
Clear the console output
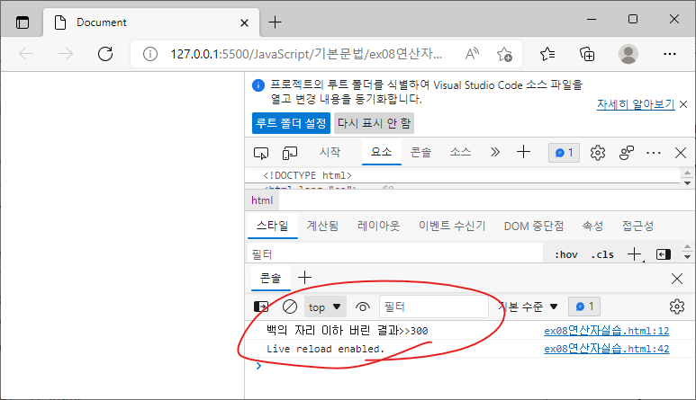pyautogui.click(x=289, y=307)
